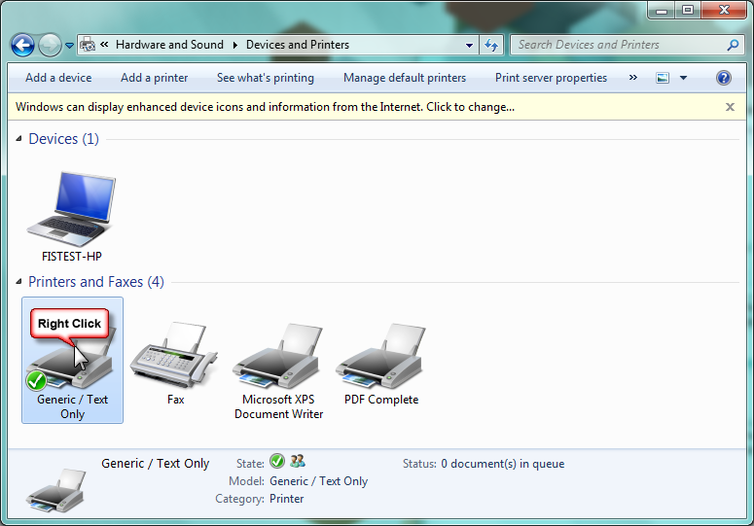Click the change view icon in toolbar
This screenshot has height=526, width=754.
pyautogui.click(x=663, y=78)
